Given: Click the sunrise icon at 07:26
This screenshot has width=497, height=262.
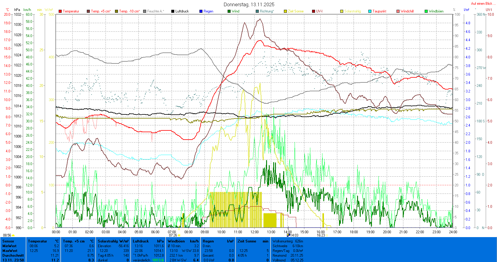Looking at the screenshot, I should (179, 235).
